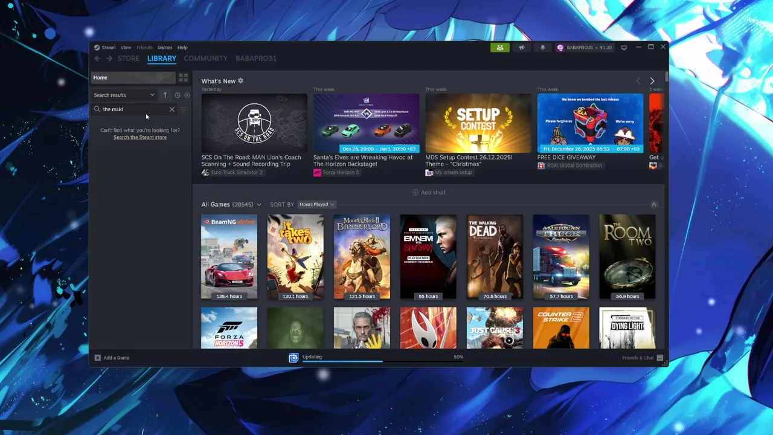Open the Steam menu
The image size is (773, 435).
point(109,47)
